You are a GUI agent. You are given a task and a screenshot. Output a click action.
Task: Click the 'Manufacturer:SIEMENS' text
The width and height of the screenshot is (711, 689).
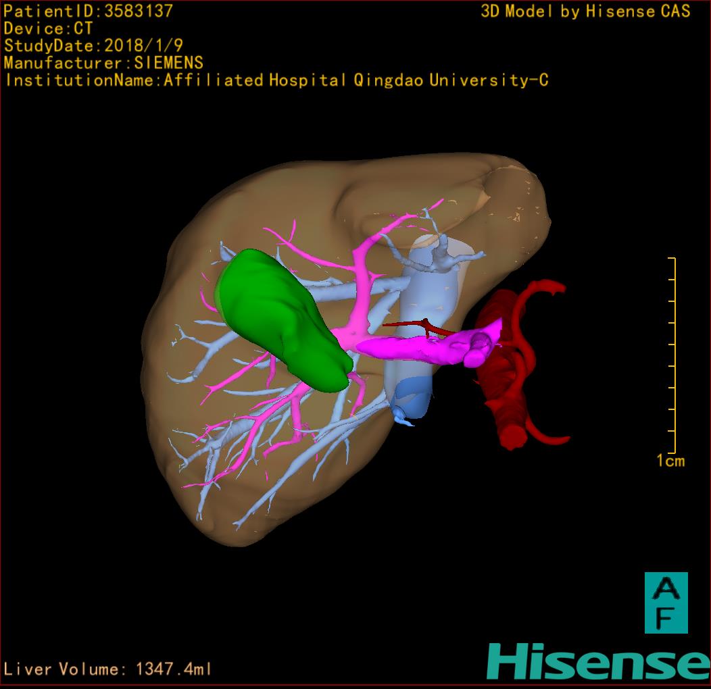pos(103,63)
